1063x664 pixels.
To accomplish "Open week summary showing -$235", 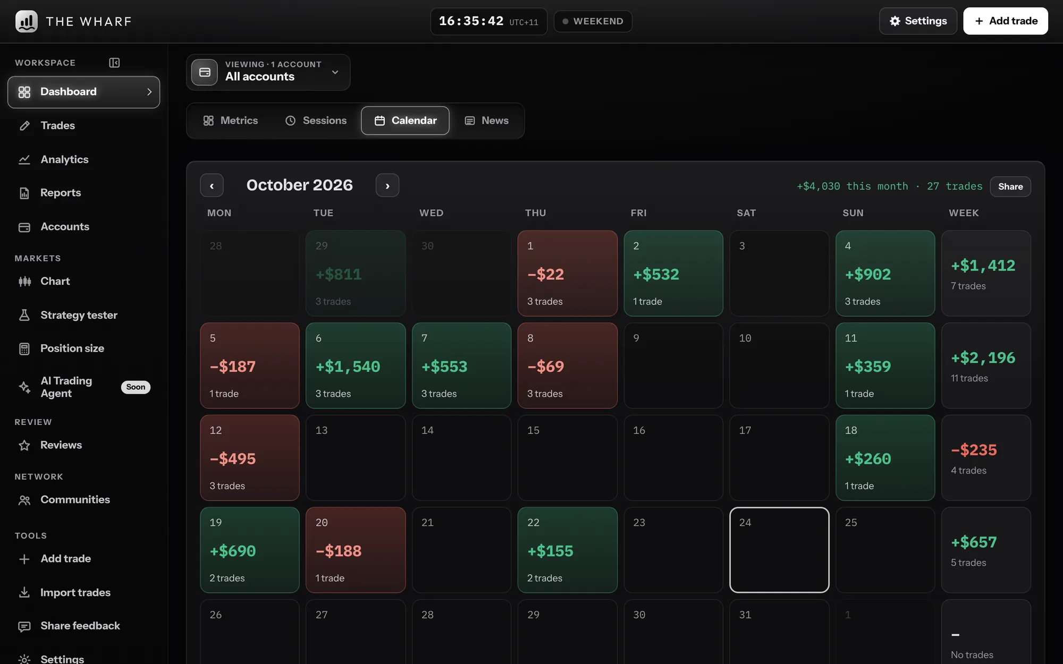I will click(x=986, y=458).
